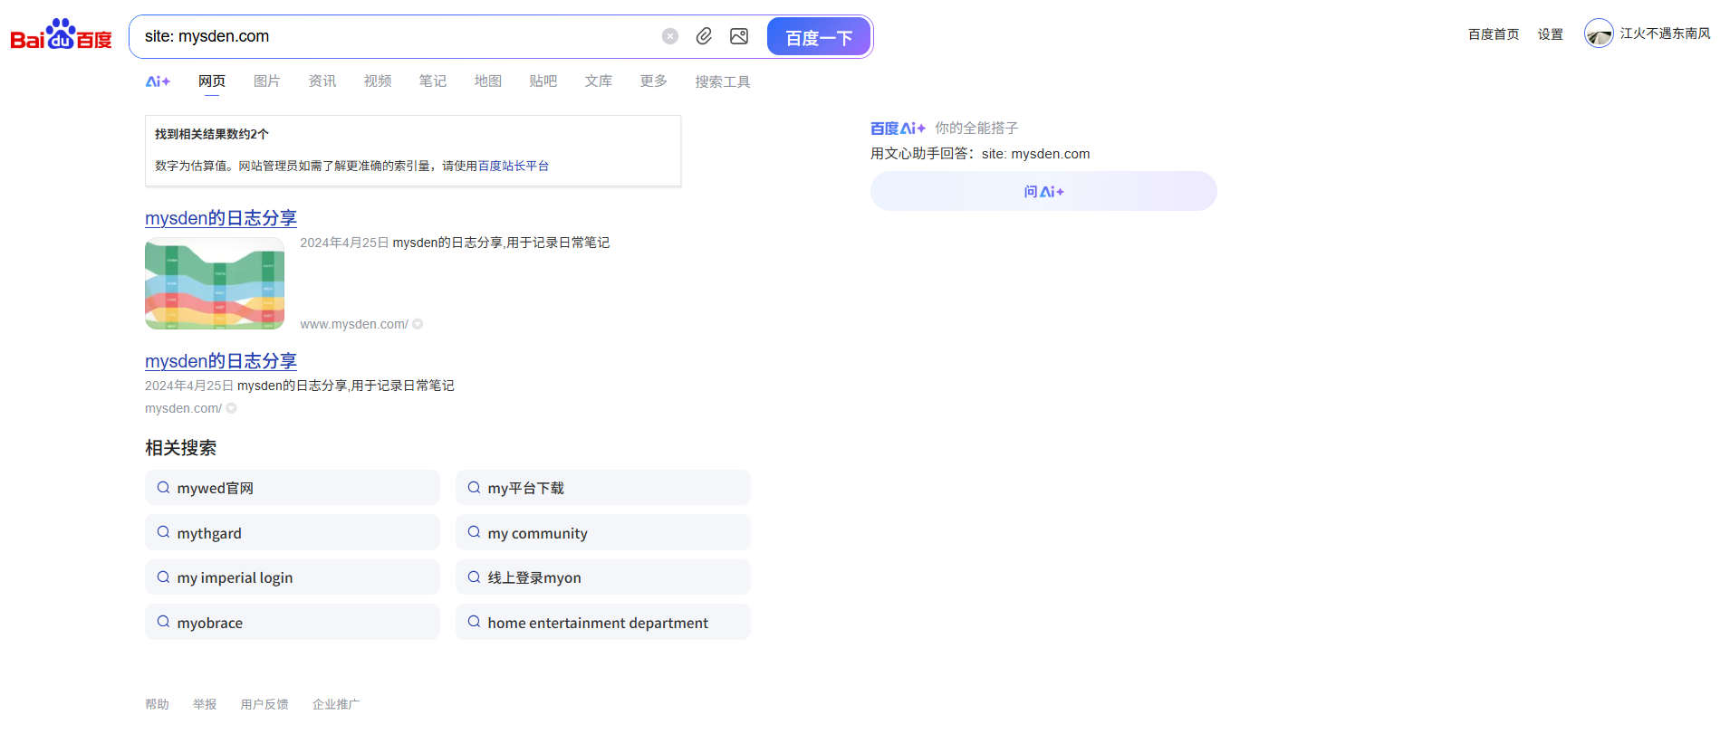Search related term my imperial login
1730x734 pixels.
coord(293,577)
